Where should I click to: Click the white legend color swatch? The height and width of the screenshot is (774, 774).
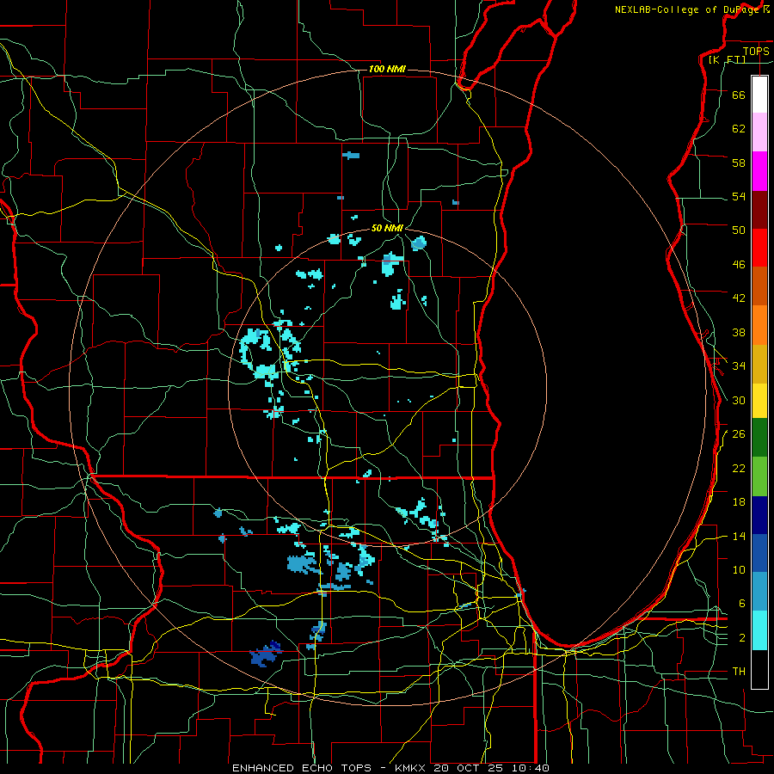coord(759,95)
